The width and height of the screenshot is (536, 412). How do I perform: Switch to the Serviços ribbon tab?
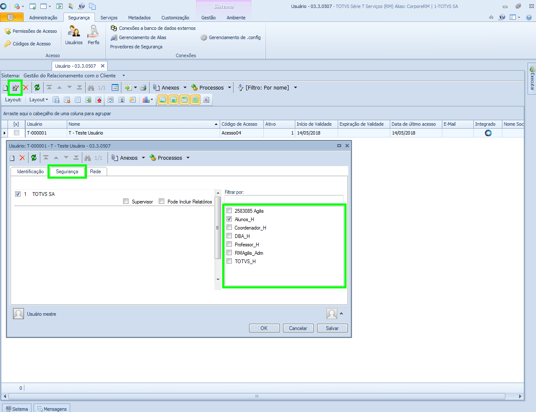click(109, 18)
